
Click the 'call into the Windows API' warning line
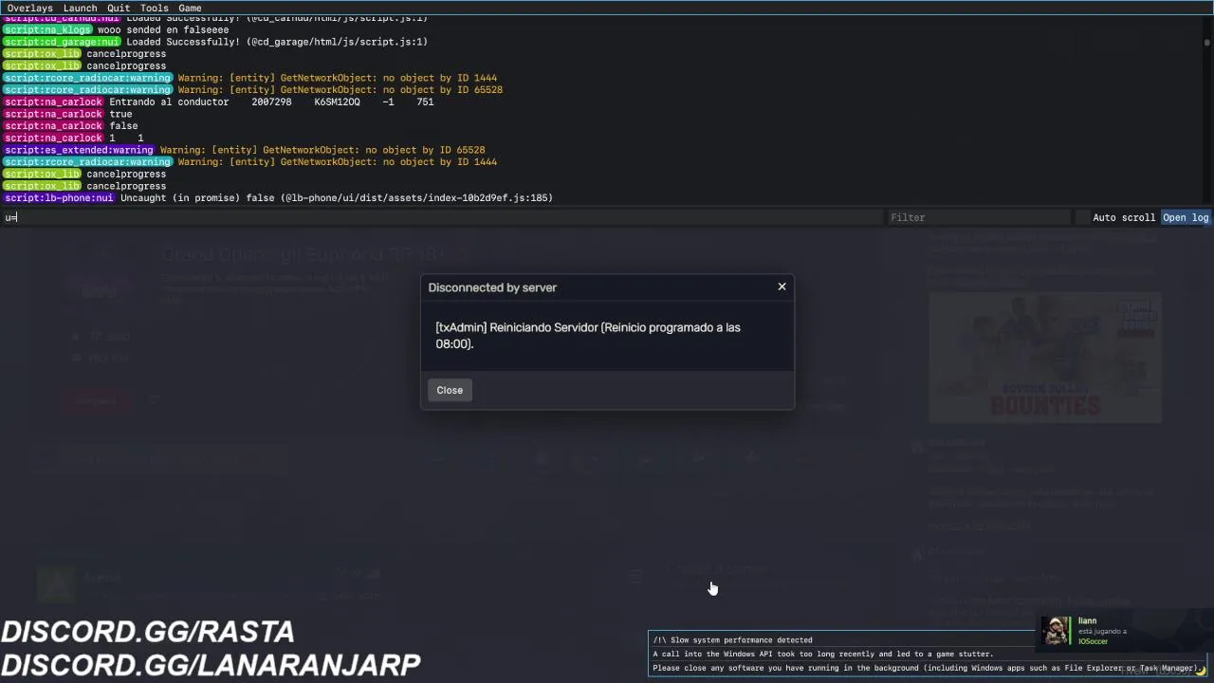(823, 655)
